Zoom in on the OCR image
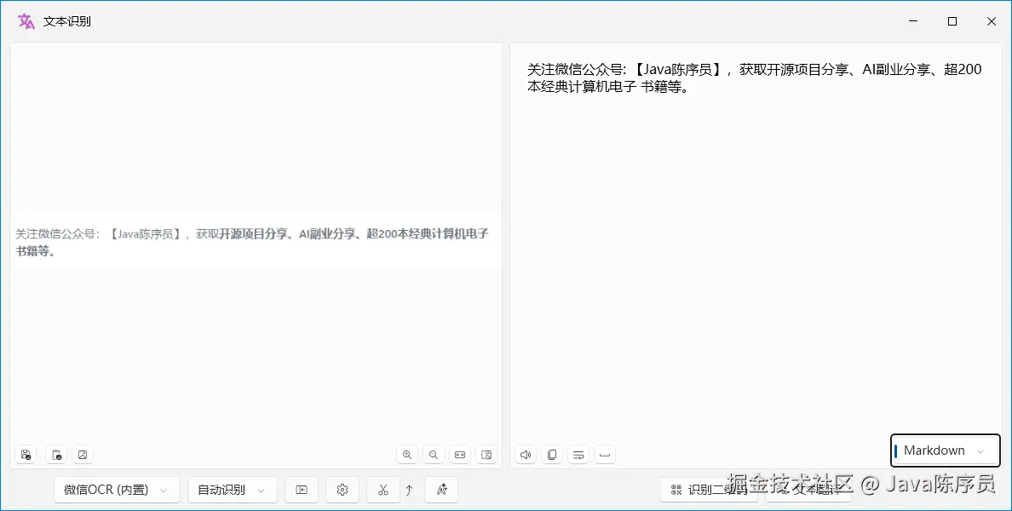1012x511 pixels. pos(407,454)
